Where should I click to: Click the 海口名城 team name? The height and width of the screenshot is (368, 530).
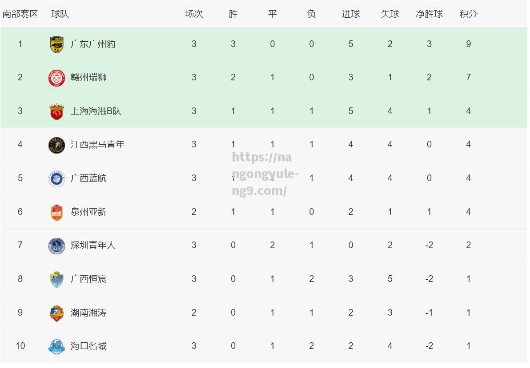click(88, 346)
